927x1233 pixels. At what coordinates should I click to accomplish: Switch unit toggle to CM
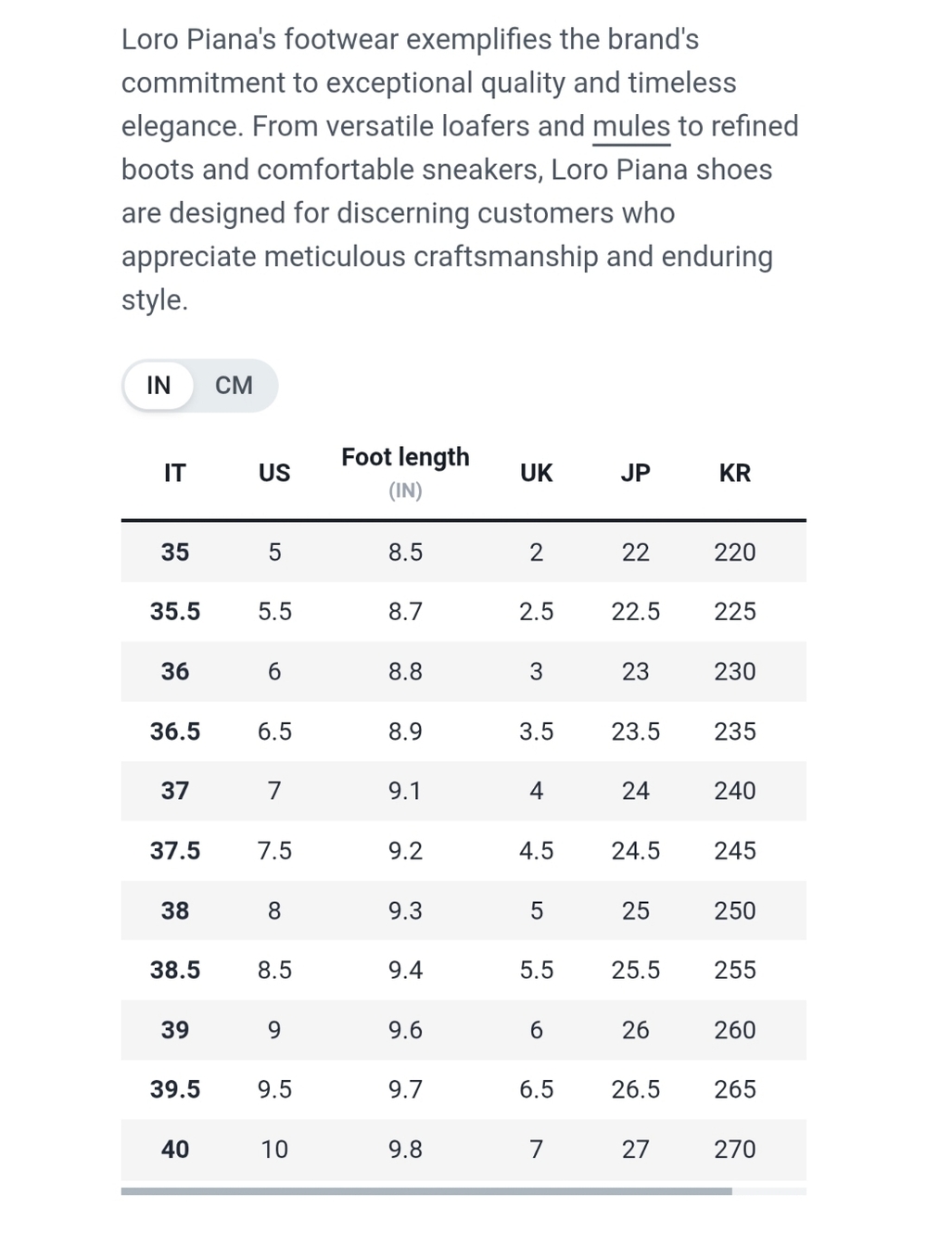234,386
